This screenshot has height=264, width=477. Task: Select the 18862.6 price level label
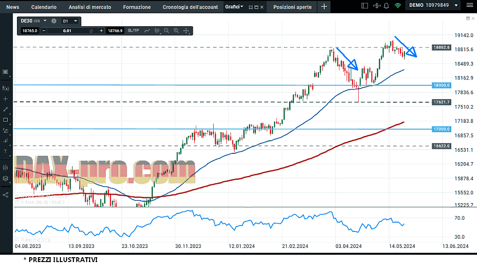tap(441, 48)
